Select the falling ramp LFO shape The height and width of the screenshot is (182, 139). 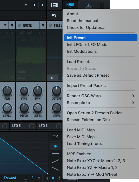click(55, 169)
